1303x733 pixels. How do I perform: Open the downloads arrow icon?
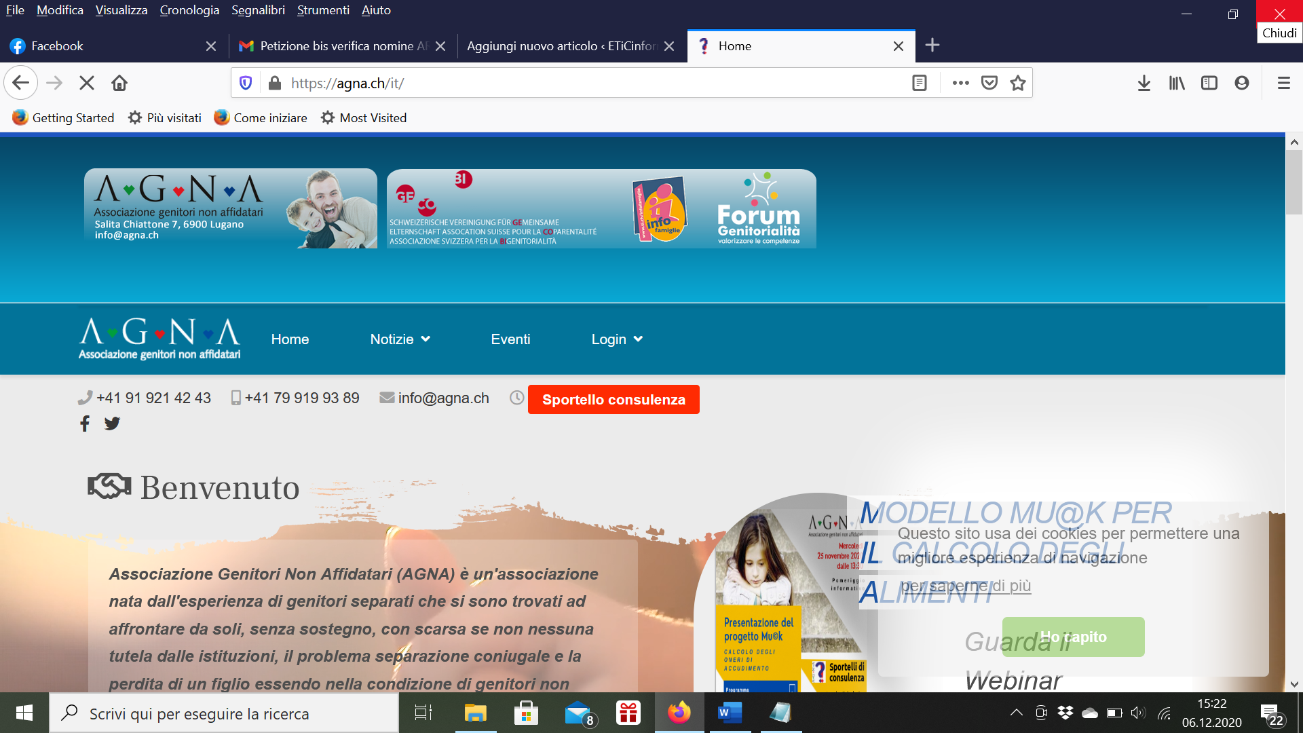click(1144, 83)
